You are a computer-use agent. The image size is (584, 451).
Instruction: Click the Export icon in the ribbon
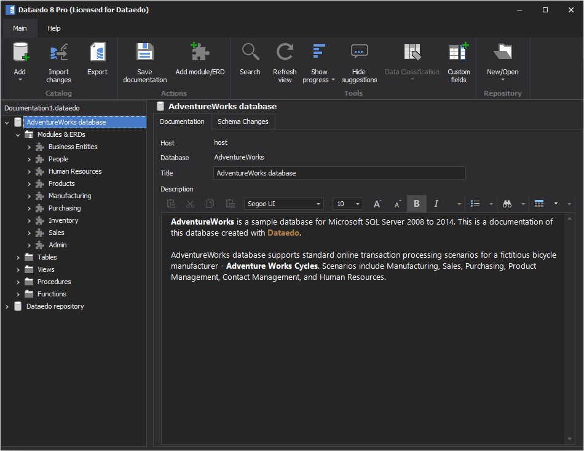coord(97,53)
